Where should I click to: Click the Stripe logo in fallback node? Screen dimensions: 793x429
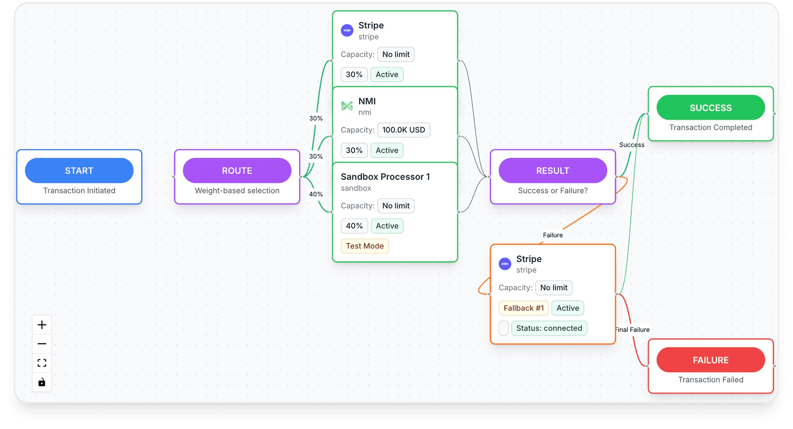(x=505, y=264)
